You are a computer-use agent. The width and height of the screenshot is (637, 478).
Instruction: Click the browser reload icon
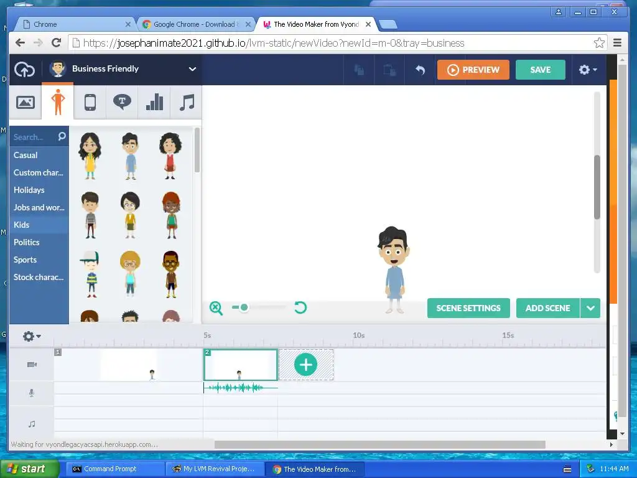click(57, 43)
